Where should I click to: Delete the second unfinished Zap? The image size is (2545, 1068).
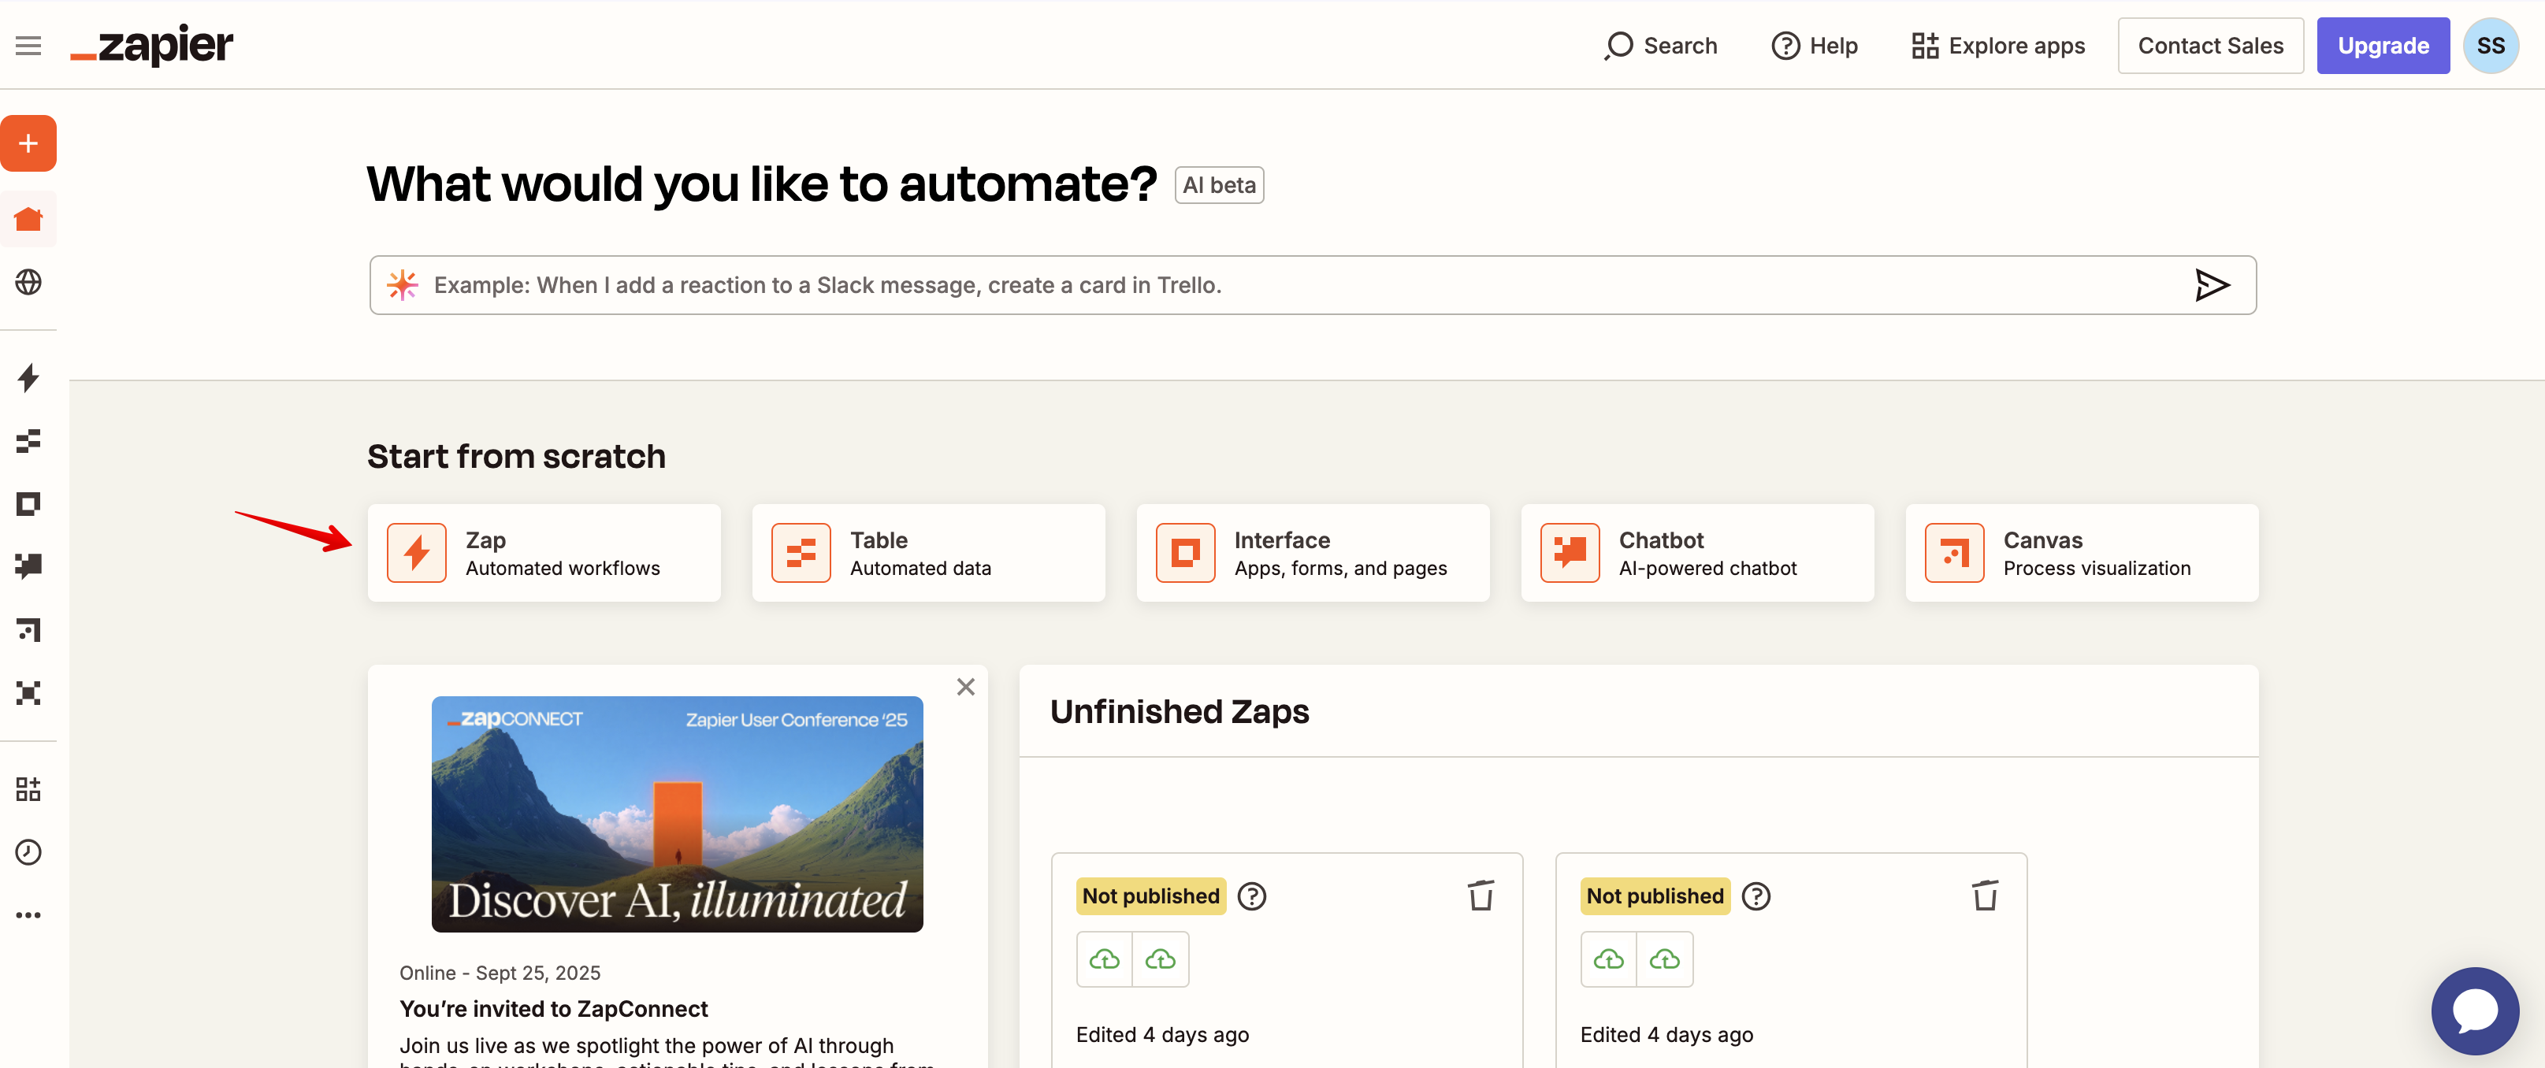tap(1985, 896)
